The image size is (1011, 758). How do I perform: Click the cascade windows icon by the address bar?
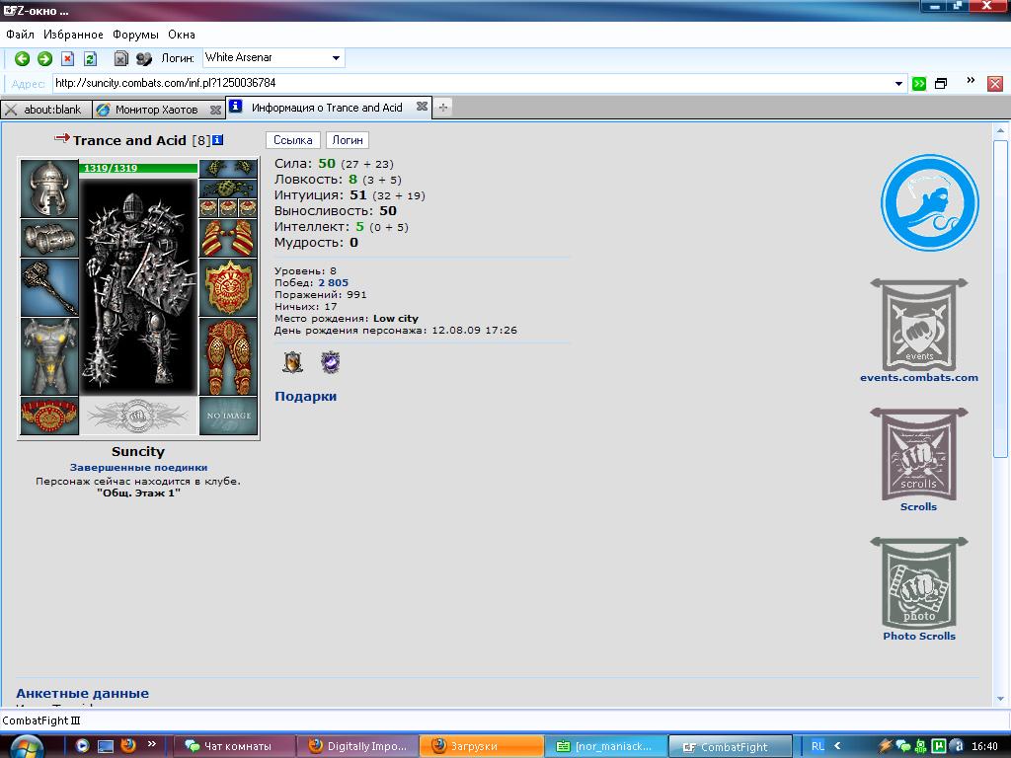point(941,84)
